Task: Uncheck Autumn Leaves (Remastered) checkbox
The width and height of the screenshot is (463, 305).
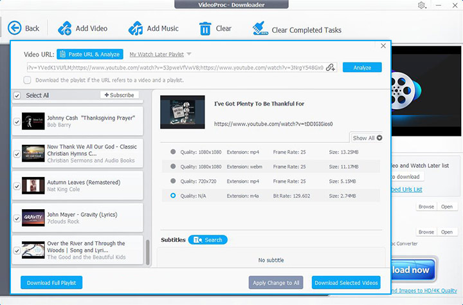Action: point(17,186)
